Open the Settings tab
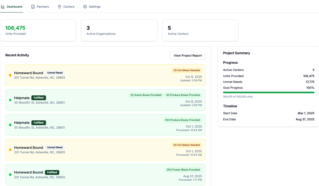The height and width of the screenshot is (186, 319). click(92, 7)
